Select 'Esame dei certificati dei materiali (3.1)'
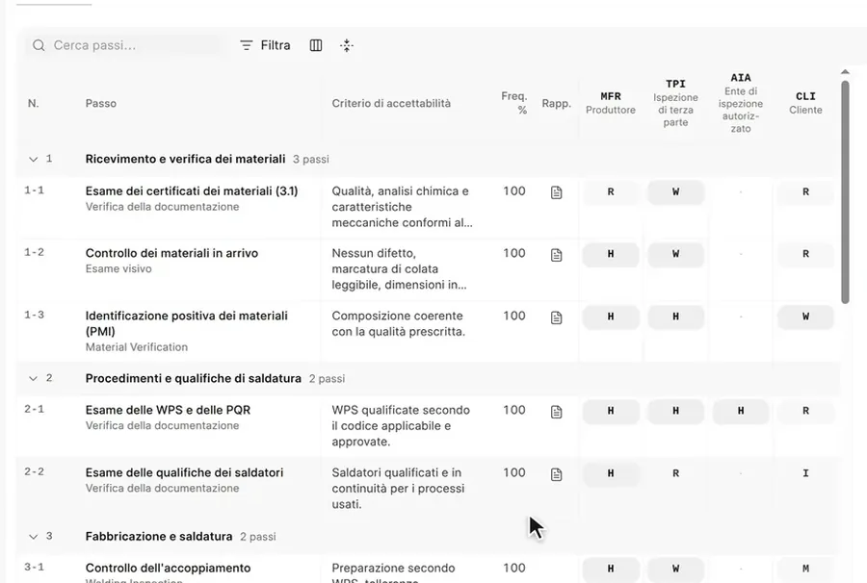The height and width of the screenshot is (583, 867). pyautogui.click(x=192, y=191)
